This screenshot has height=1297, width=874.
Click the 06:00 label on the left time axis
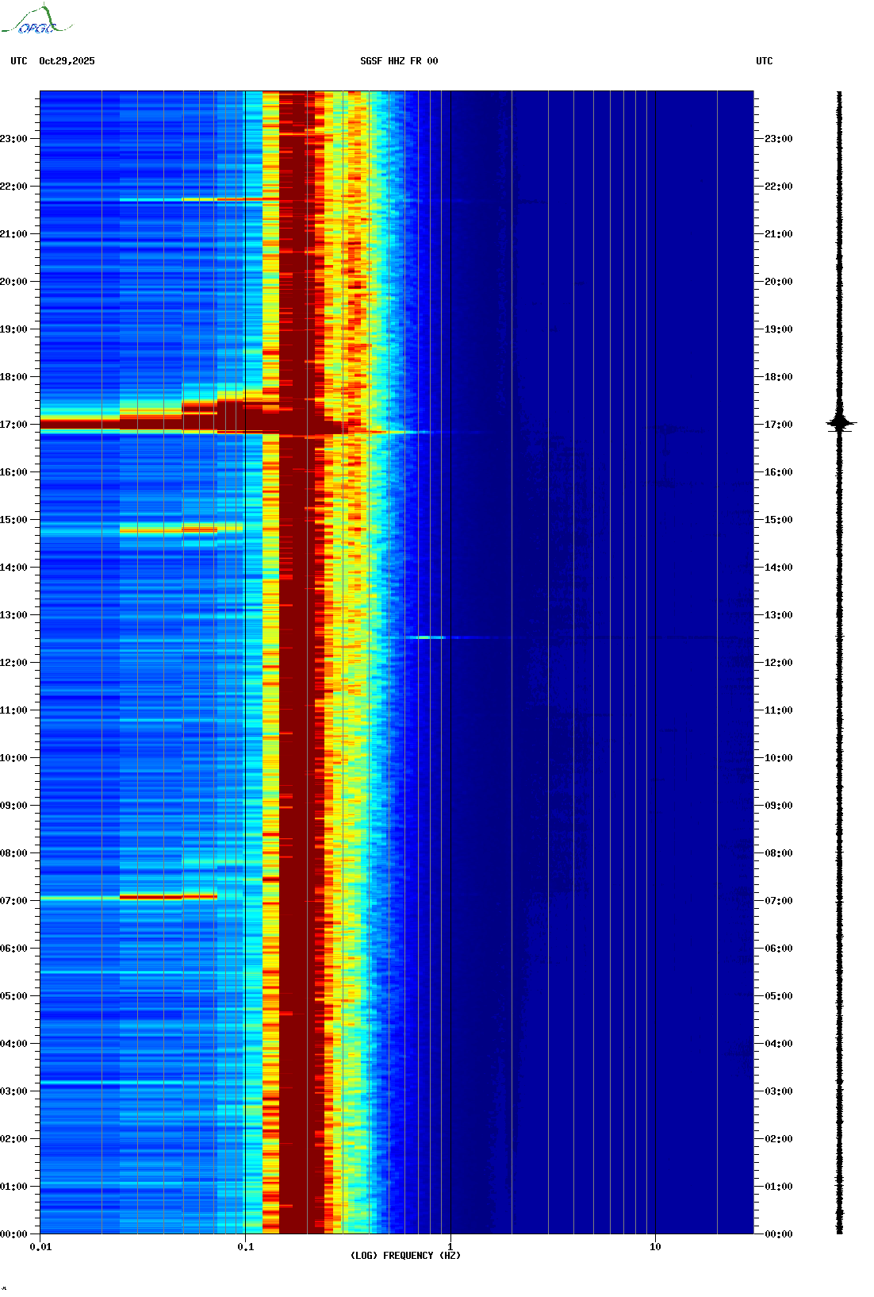(14, 949)
